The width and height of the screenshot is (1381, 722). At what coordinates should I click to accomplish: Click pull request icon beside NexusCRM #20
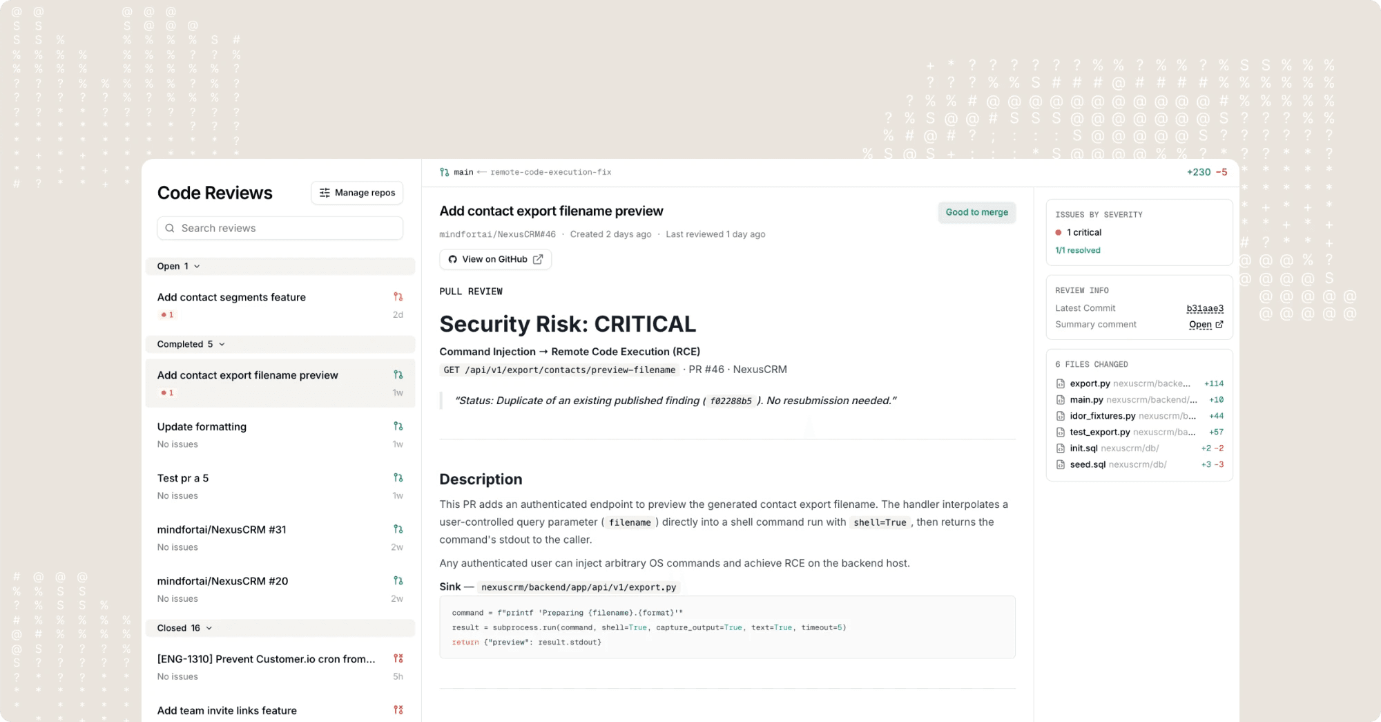click(398, 580)
